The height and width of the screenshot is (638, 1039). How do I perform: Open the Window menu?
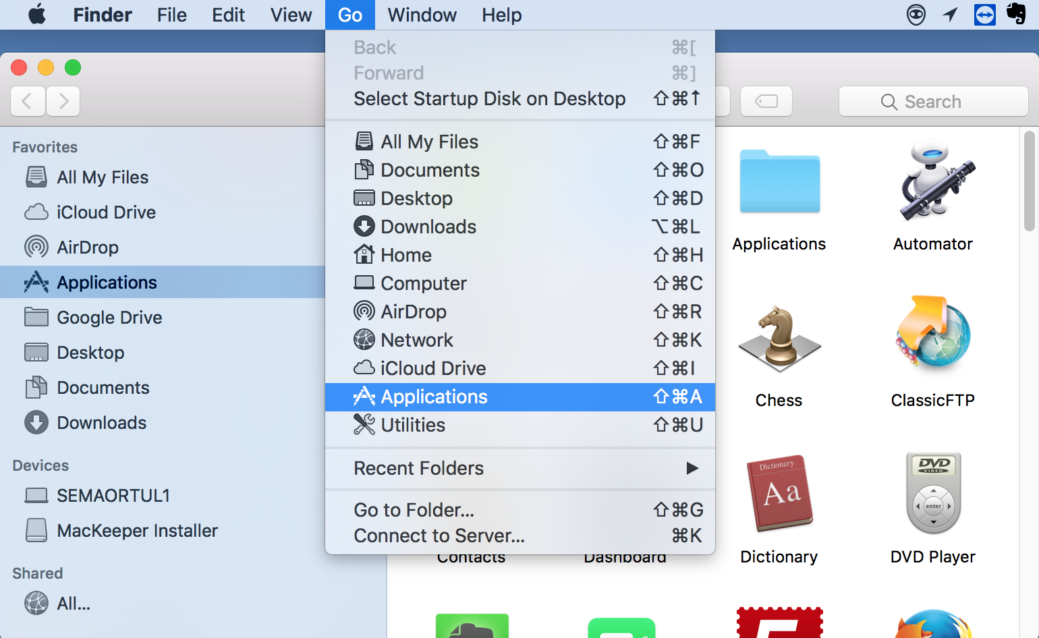click(x=422, y=15)
